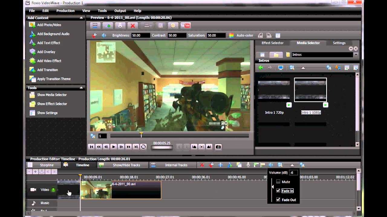
Task: Click the loop playback icon
Action: (143, 147)
